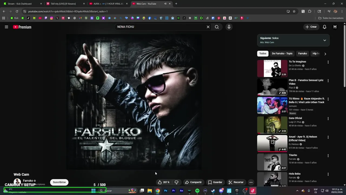This screenshot has height=195, width=346.
Task: Open the X (Twitter) bookmark icon
Action: click(x=57, y=18)
